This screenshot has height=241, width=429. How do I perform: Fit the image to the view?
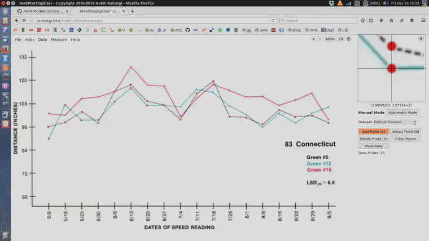[x=341, y=39]
